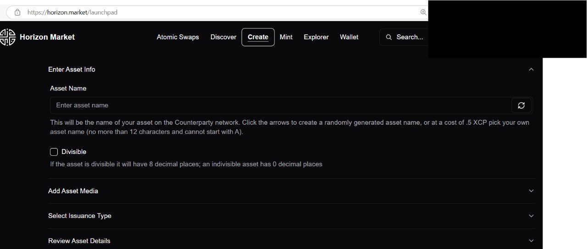Collapse the Enter Asset Info section

(x=531, y=69)
